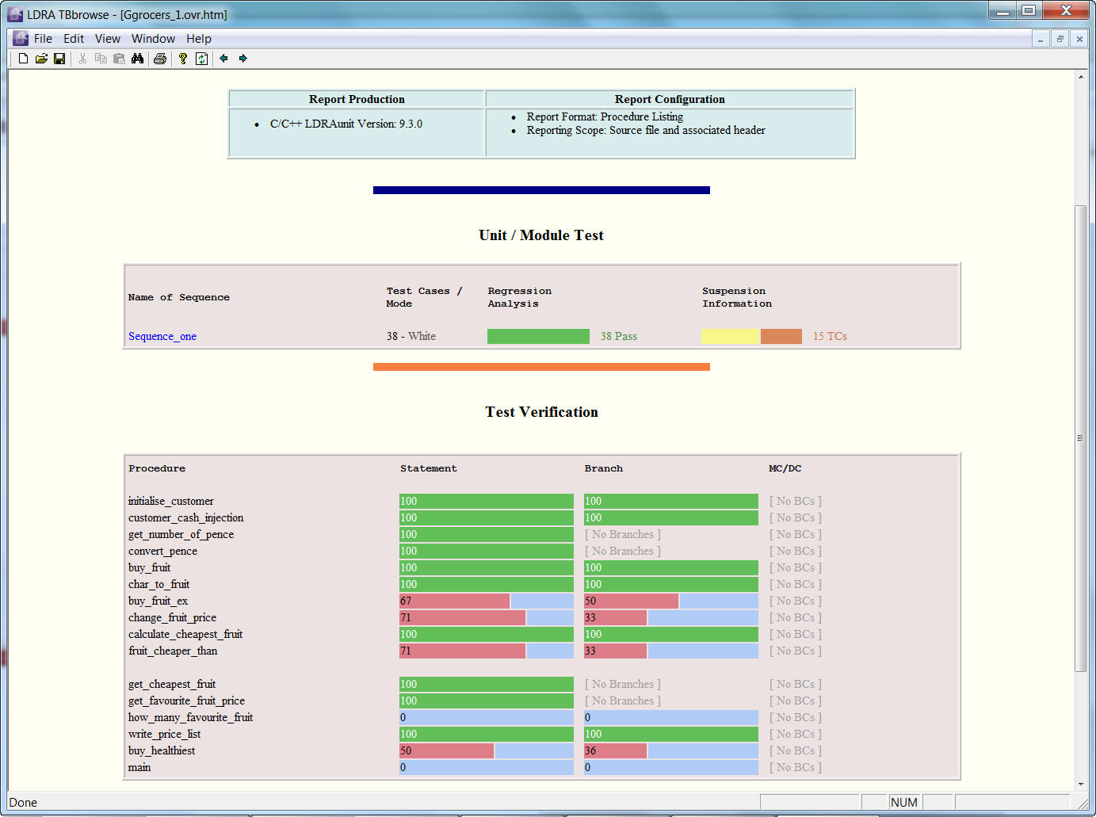Click the binoculars Find icon
The width and height of the screenshot is (1096, 817).
138,59
